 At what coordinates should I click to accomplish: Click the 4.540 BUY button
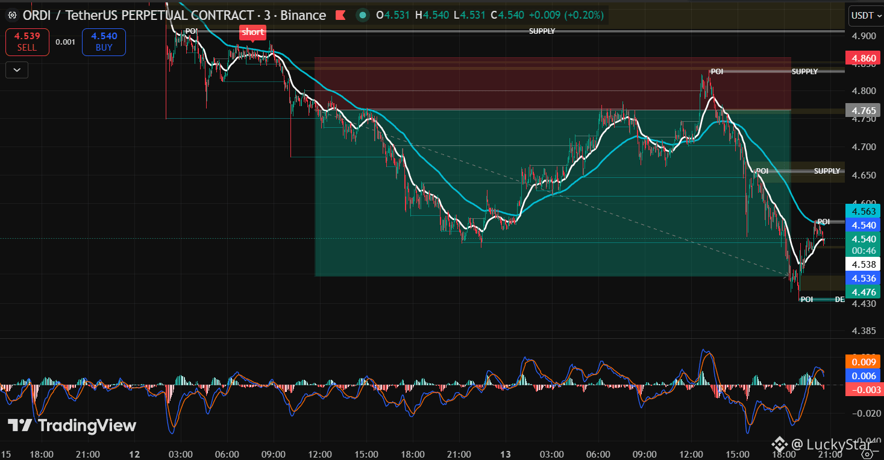click(104, 42)
